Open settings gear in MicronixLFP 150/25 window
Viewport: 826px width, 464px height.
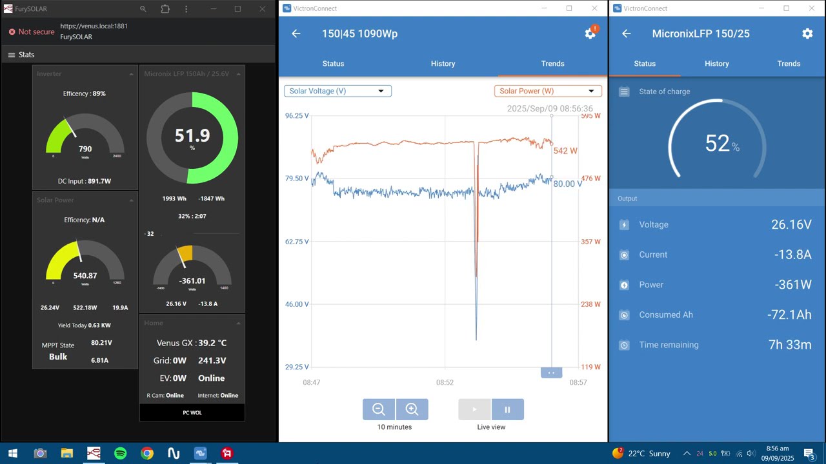coord(807,34)
